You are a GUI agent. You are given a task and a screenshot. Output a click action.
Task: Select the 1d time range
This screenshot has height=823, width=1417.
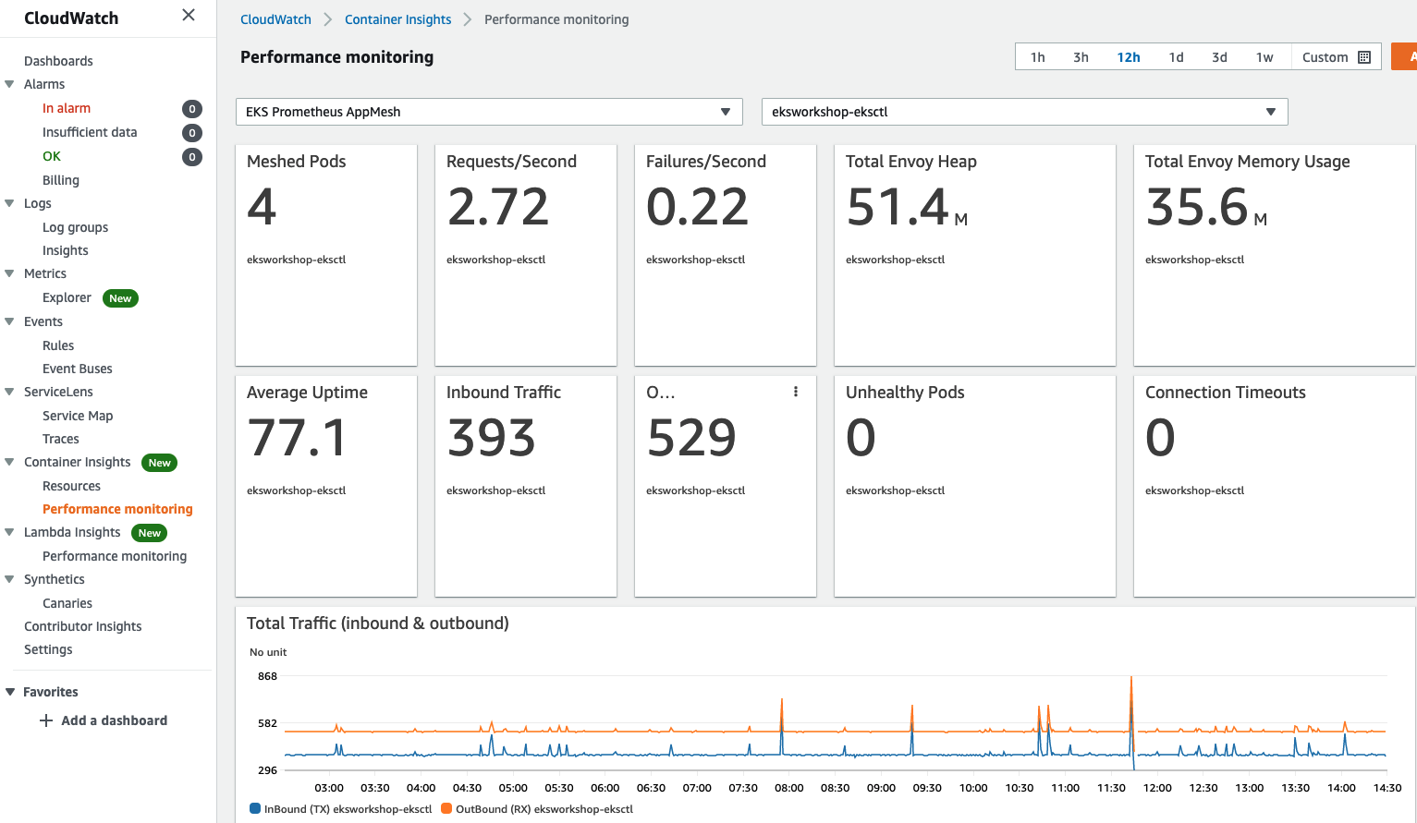pos(1176,57)
